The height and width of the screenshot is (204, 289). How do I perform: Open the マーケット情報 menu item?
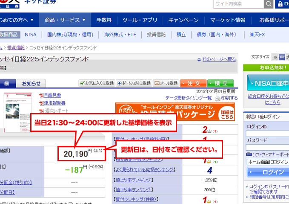click(x=228, y=20)
